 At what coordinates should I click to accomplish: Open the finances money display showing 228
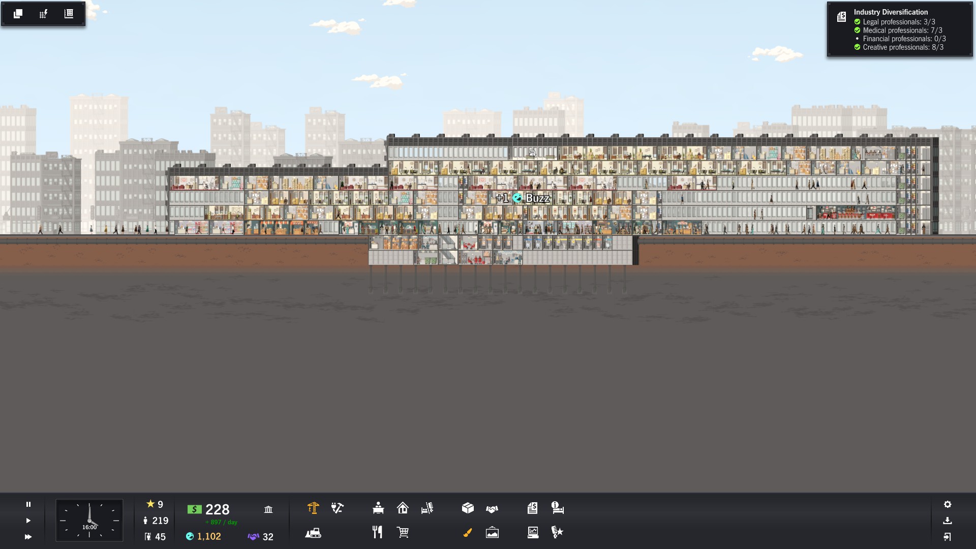coord(208,509)
